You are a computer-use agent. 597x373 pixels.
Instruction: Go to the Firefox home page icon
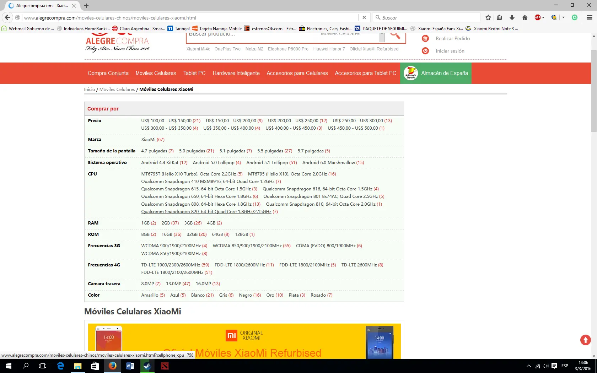[x=525, y=17]
